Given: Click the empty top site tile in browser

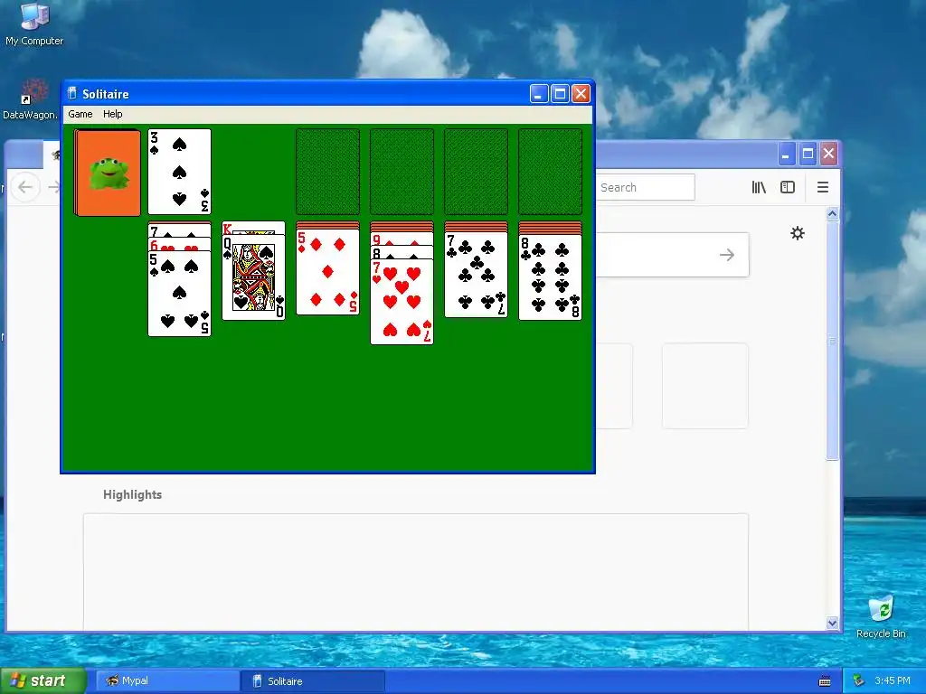Looking at the screenshot, I should (x=705, y=386).
